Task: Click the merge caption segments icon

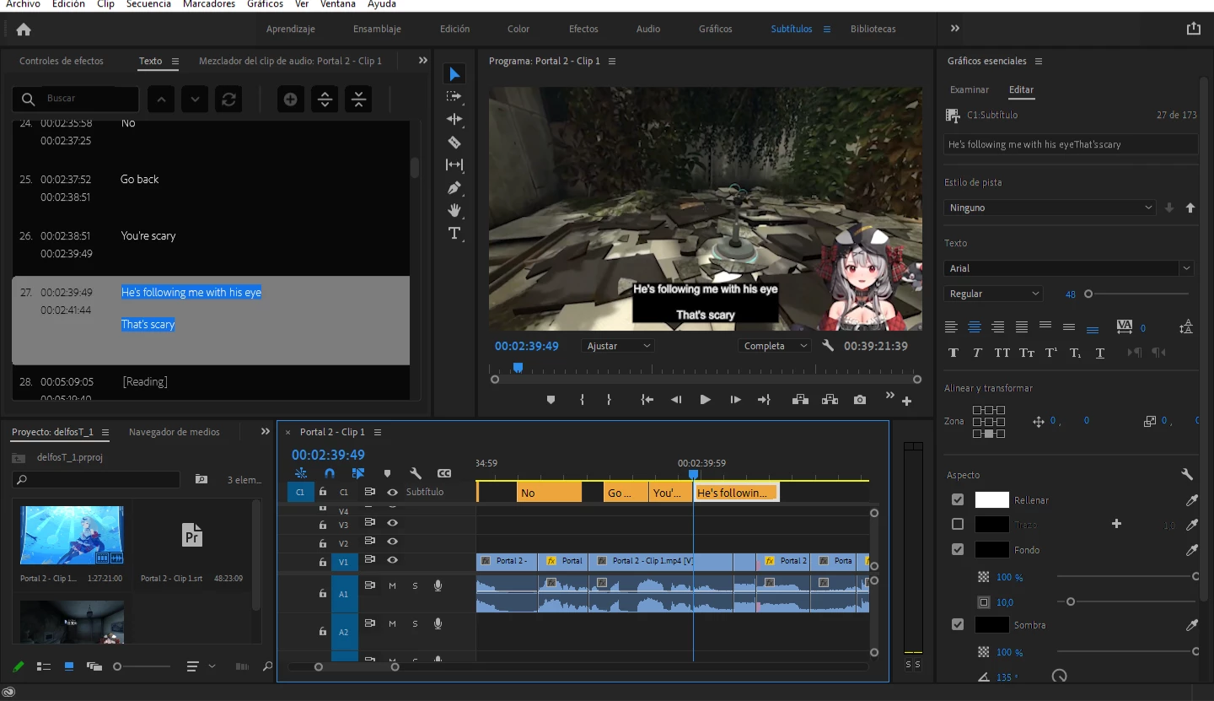Action: point(358,100)
